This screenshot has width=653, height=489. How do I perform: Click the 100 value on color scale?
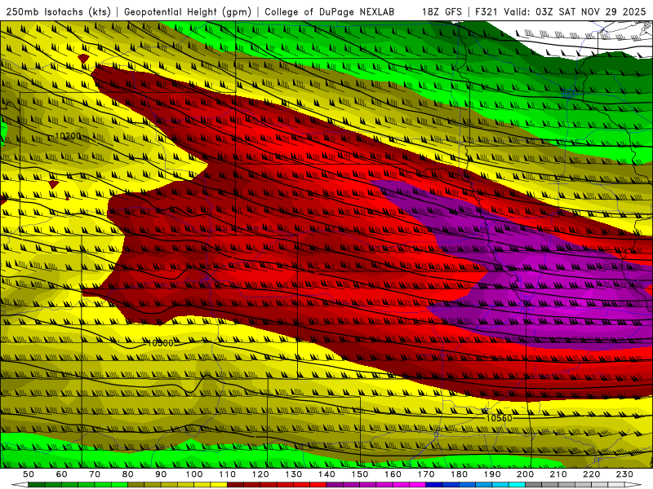click(x=194, y=474)
